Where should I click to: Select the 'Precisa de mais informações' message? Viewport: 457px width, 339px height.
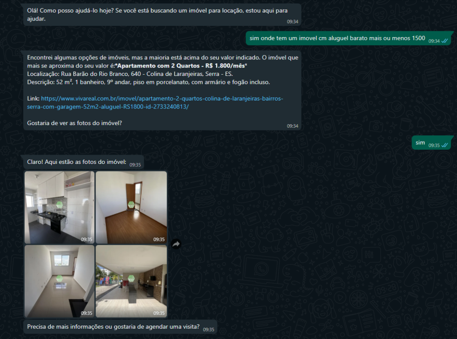tap(120, 327)
